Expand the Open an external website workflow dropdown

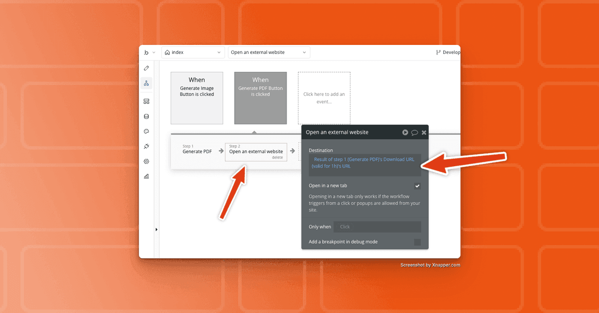(x=269, y=52)
